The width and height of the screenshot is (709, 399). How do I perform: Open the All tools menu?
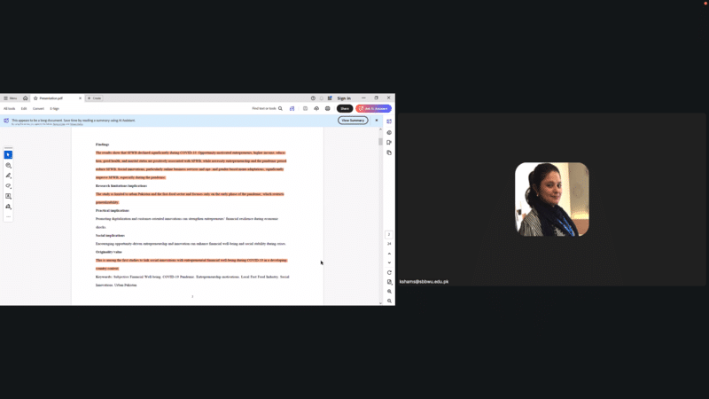click(10, 108)
